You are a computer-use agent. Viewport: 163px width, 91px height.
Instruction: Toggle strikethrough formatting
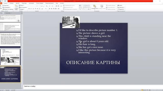click(37, 9)
